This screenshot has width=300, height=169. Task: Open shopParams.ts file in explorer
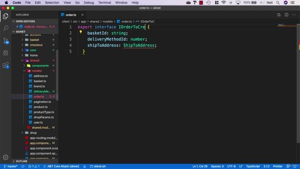coord(44,117)
